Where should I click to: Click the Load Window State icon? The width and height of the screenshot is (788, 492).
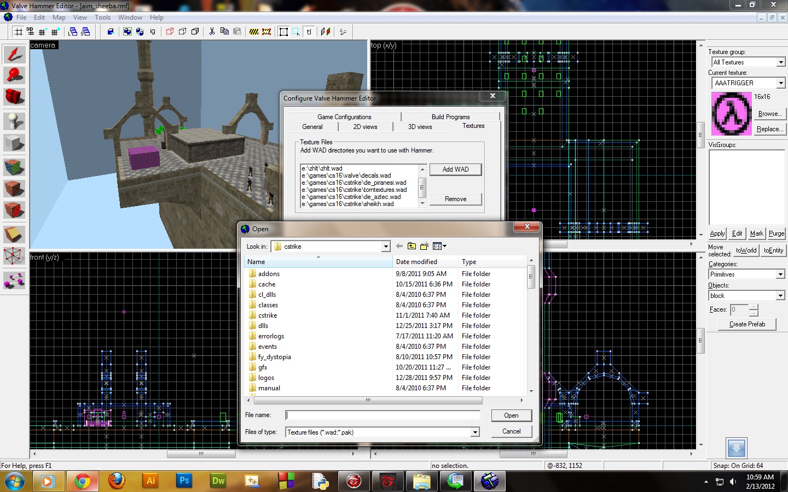(x=73, y=32)
